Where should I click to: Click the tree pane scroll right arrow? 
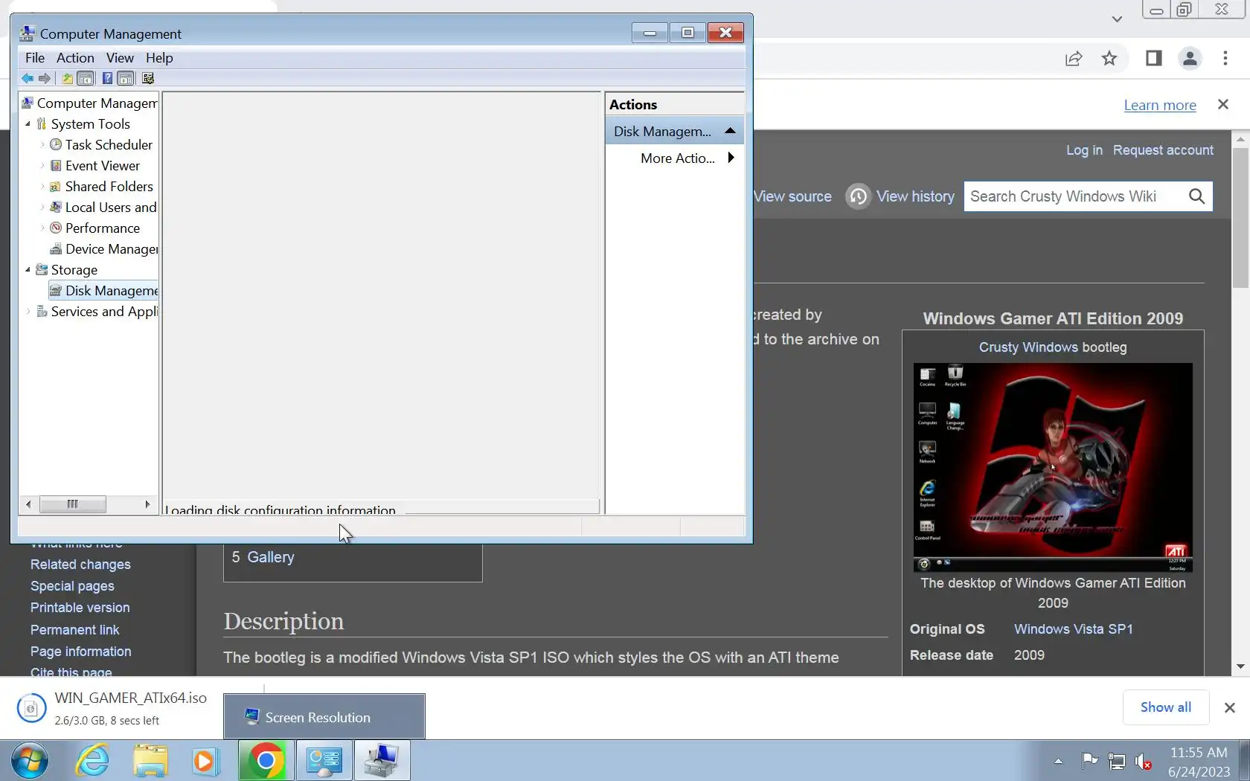coord(147,504)
